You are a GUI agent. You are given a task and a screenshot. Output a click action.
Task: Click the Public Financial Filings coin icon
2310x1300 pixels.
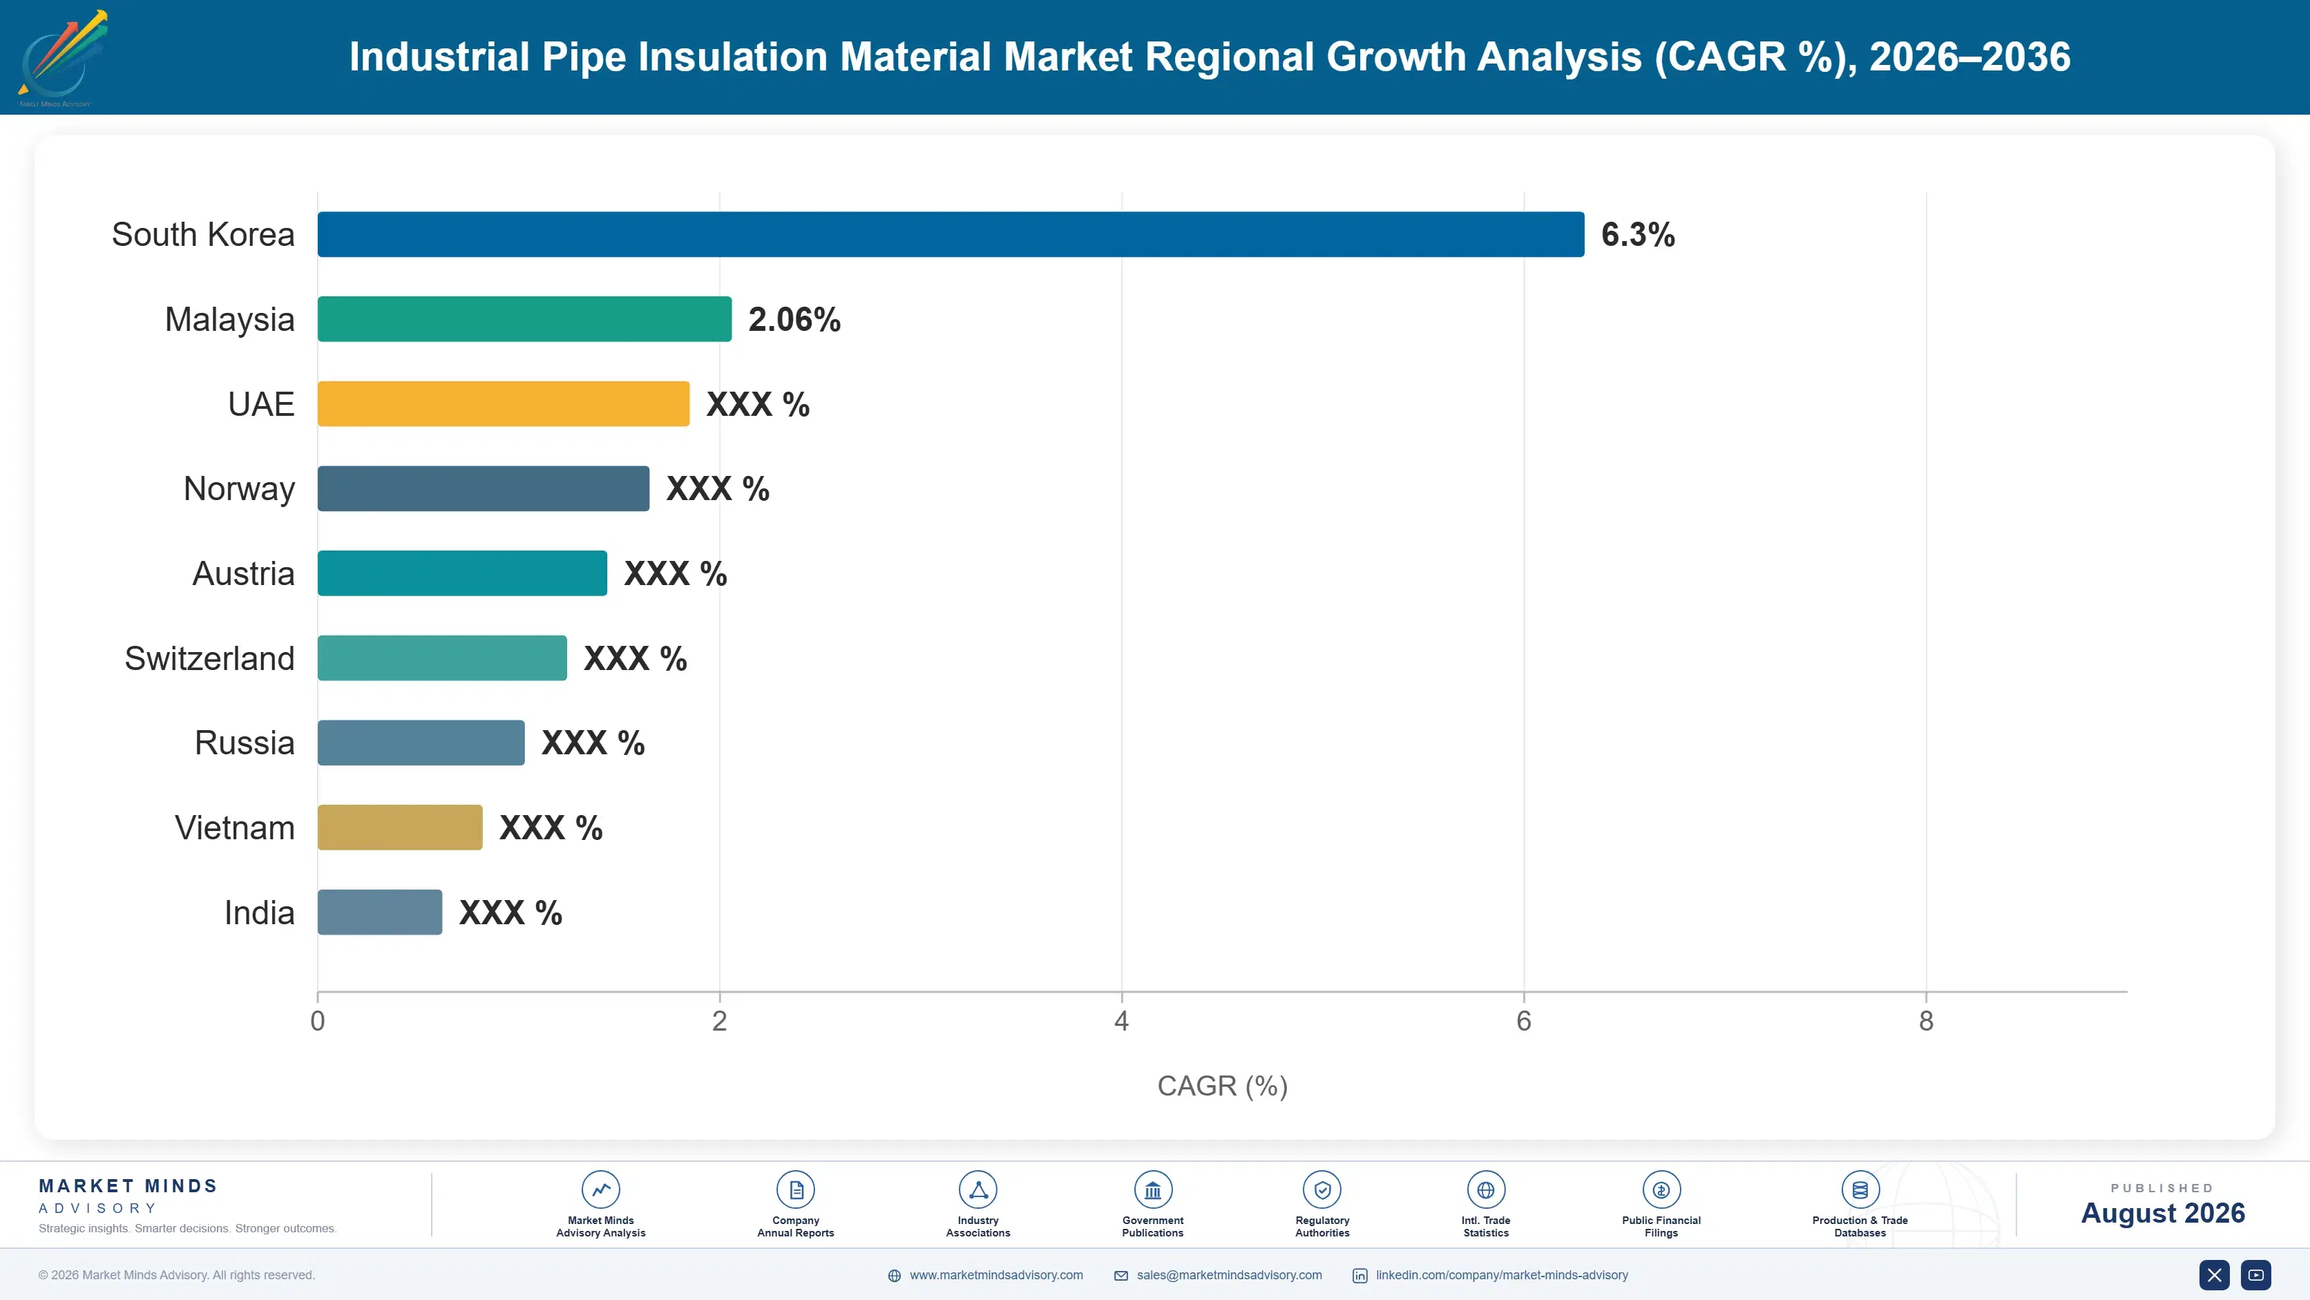[1661, 1189]
